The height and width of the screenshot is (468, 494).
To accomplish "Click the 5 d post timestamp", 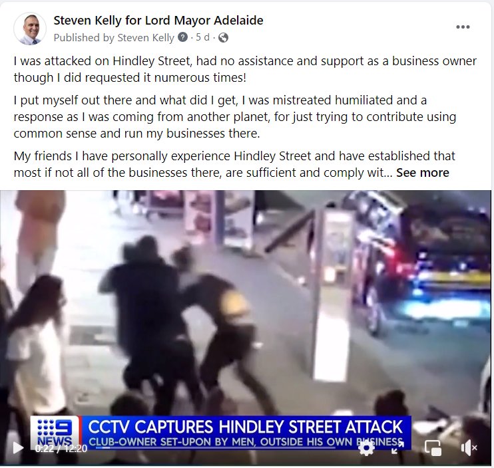I will (x=202, y=37).
